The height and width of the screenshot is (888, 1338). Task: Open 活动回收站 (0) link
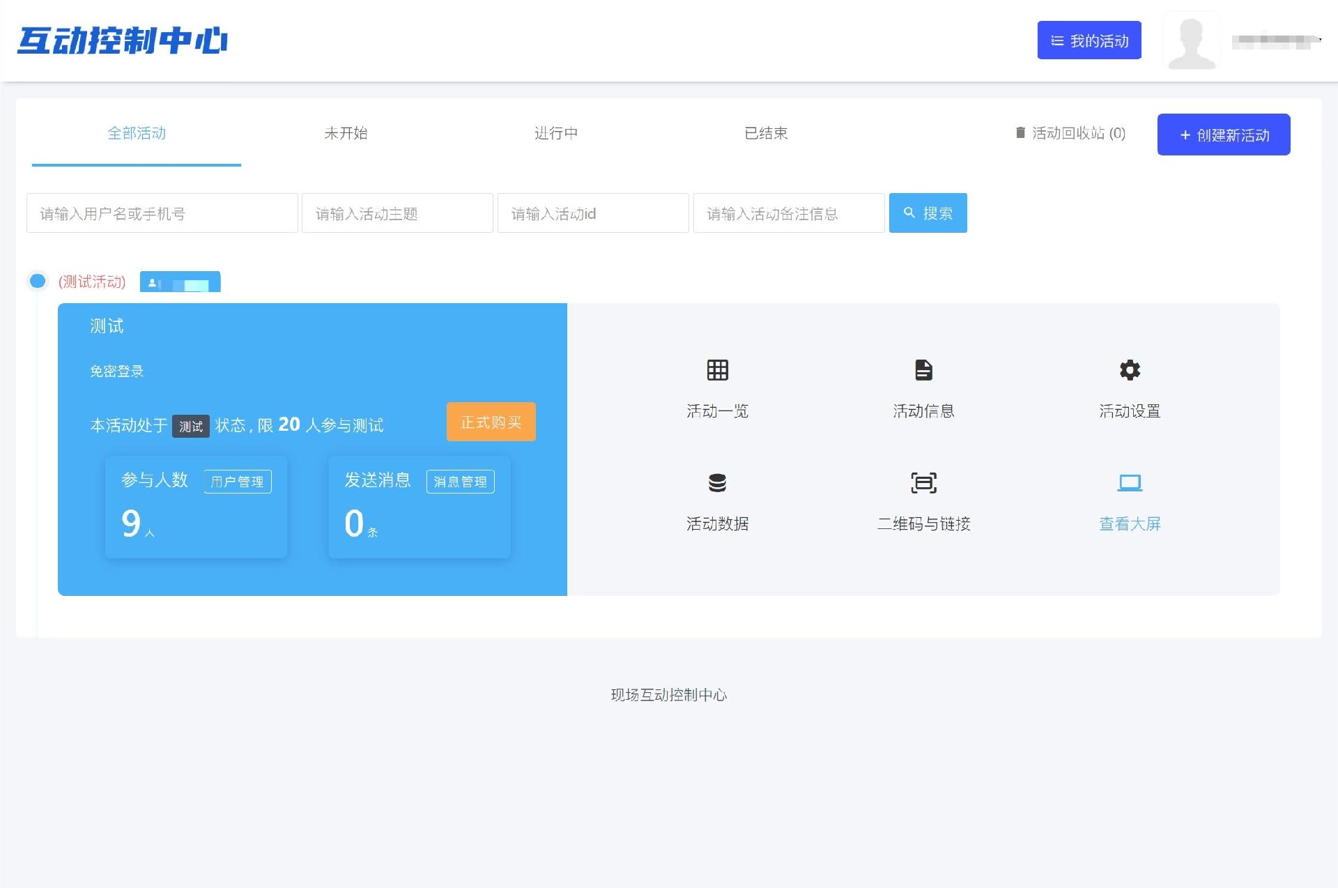[1070, 133]
